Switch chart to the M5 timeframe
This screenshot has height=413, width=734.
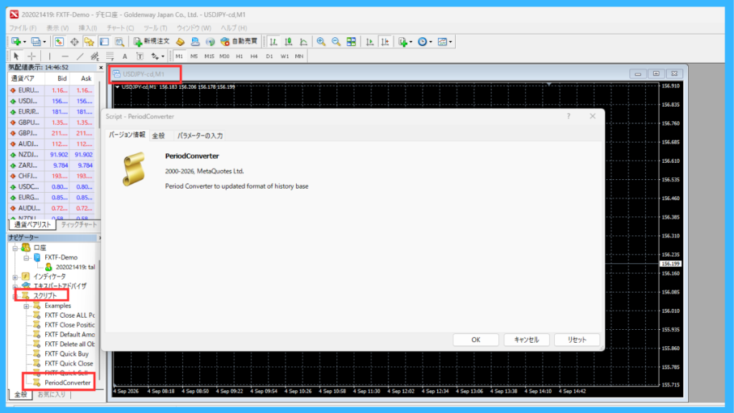point(194,56)
